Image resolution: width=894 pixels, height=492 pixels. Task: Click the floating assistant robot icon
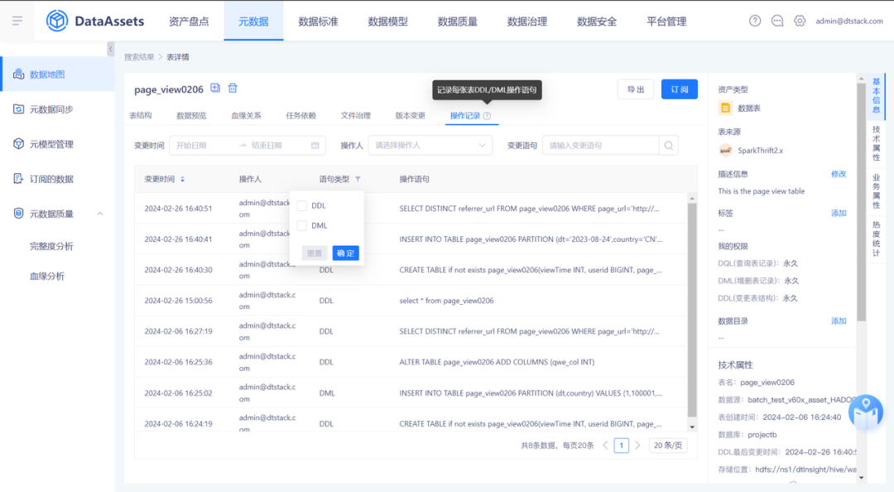(x=865, y=412)
